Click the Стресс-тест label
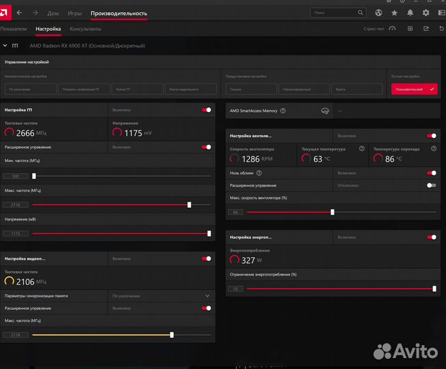 (x=373, y=29)
